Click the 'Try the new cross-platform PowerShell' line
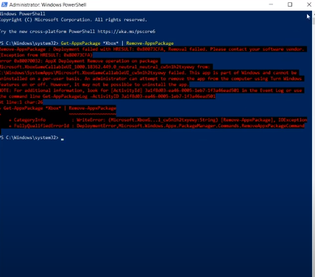 pos(77,32)
